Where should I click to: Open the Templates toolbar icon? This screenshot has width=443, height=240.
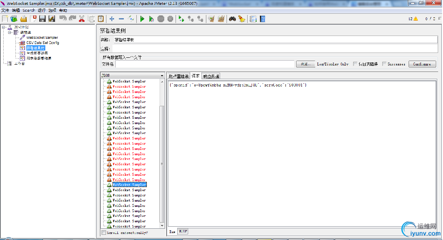(14, 19)
